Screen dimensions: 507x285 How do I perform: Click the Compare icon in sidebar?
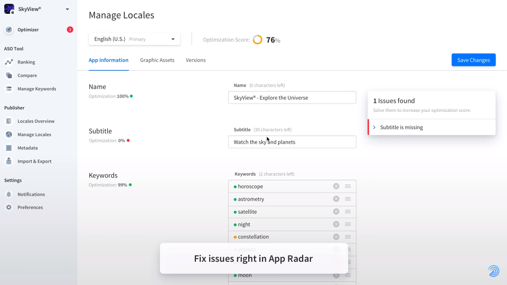coord(9,75)
